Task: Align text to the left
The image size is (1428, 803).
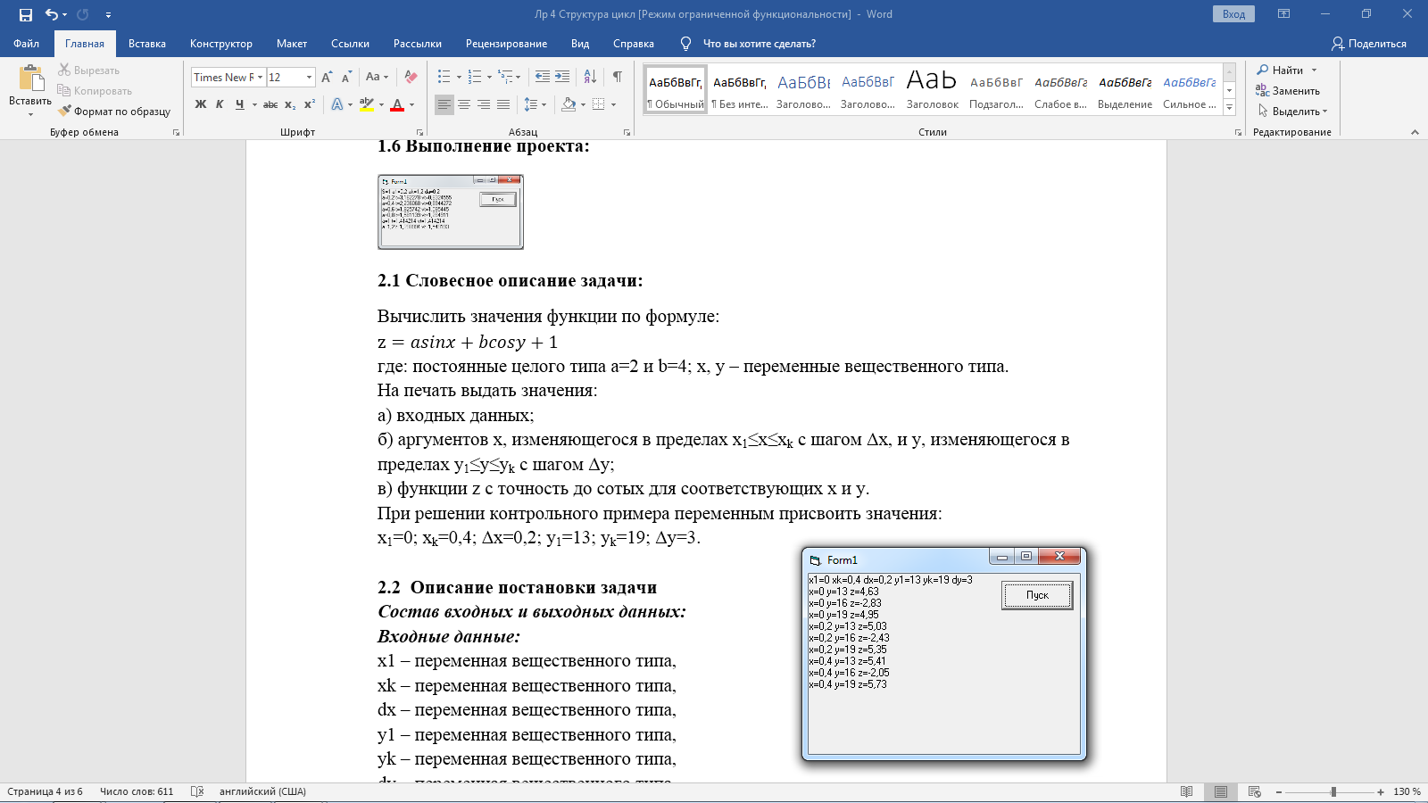Action: pos(444,104)
